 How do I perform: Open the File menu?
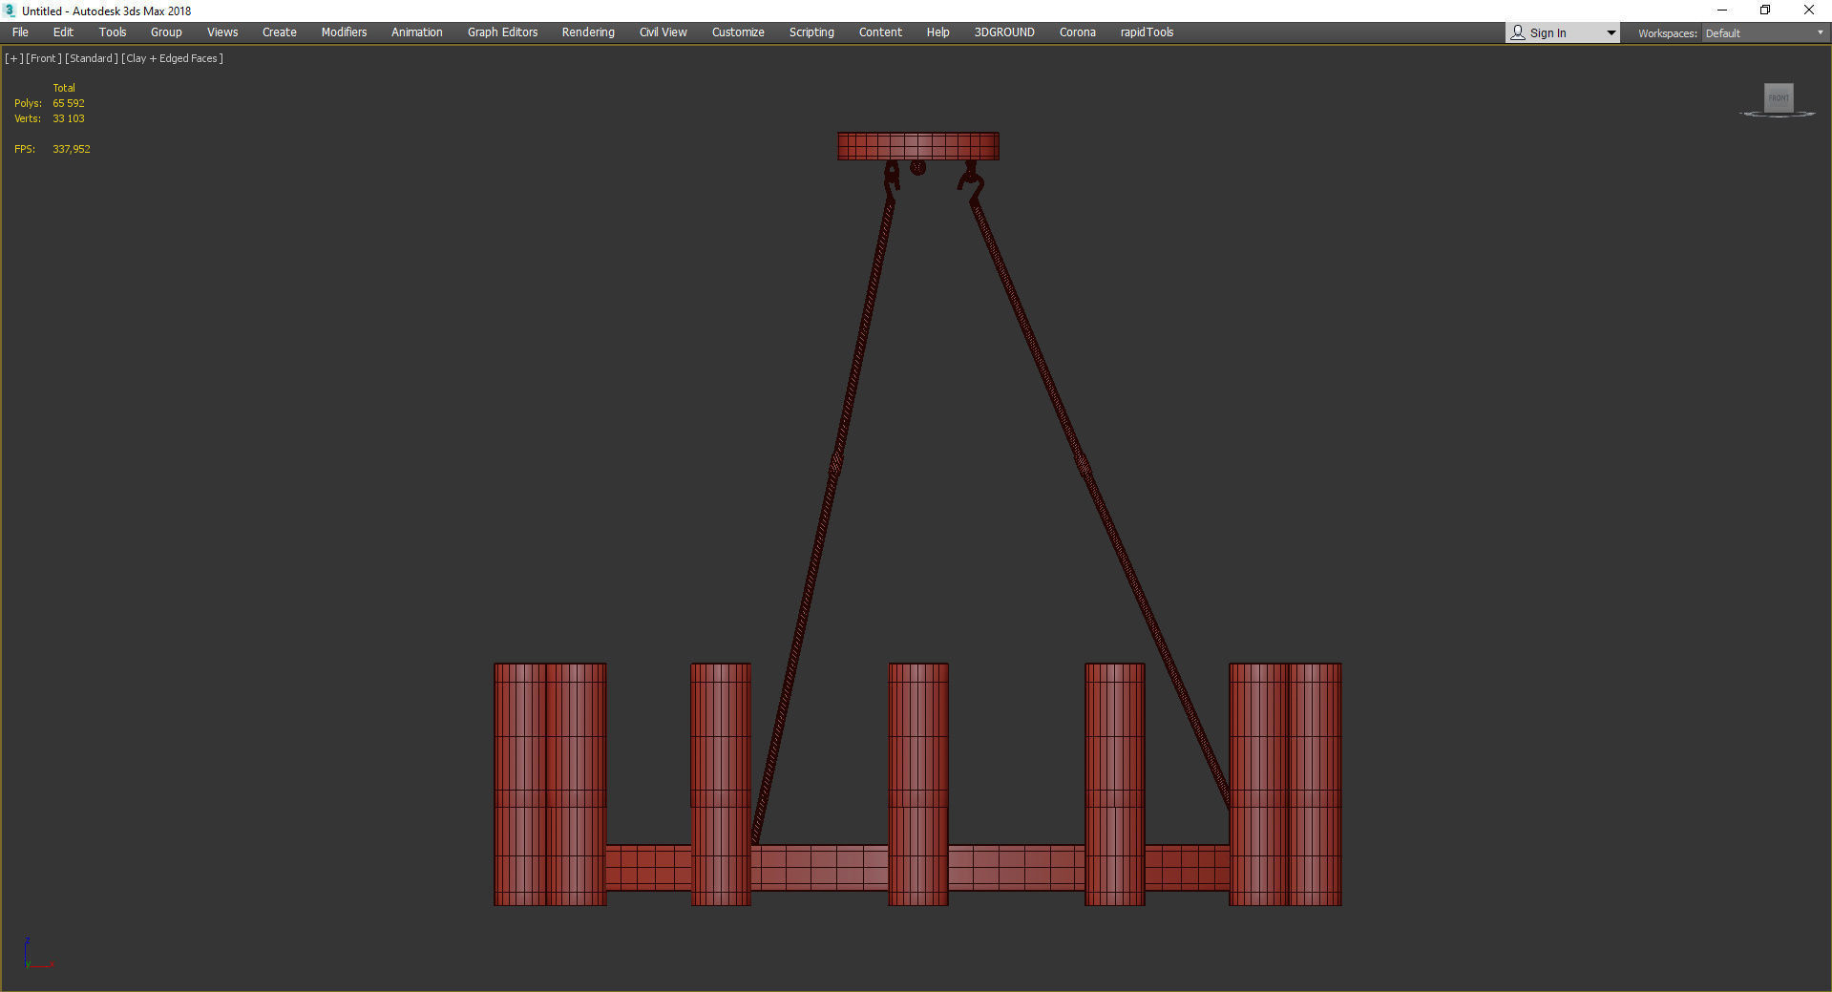tap(20, 32)
